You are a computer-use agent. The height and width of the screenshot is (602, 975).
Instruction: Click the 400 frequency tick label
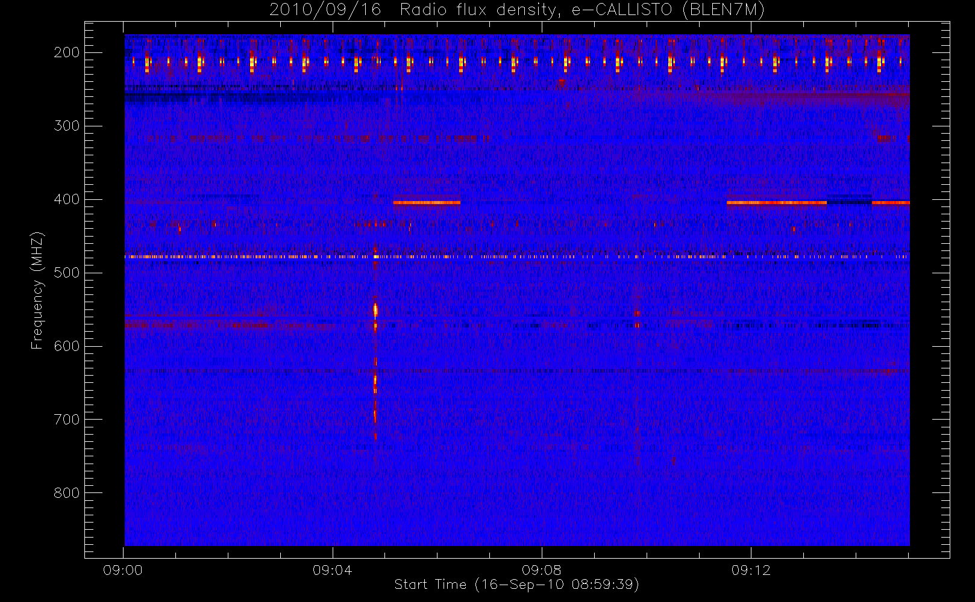tap(67, 199)
